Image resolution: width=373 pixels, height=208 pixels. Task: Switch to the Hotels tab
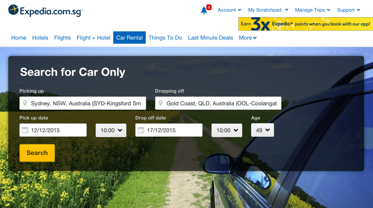click(x=40, y=38)
